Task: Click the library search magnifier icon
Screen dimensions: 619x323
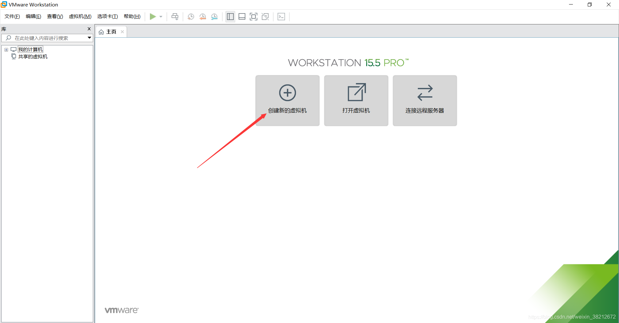Action: pyautogui.click(x=8, y=38)
